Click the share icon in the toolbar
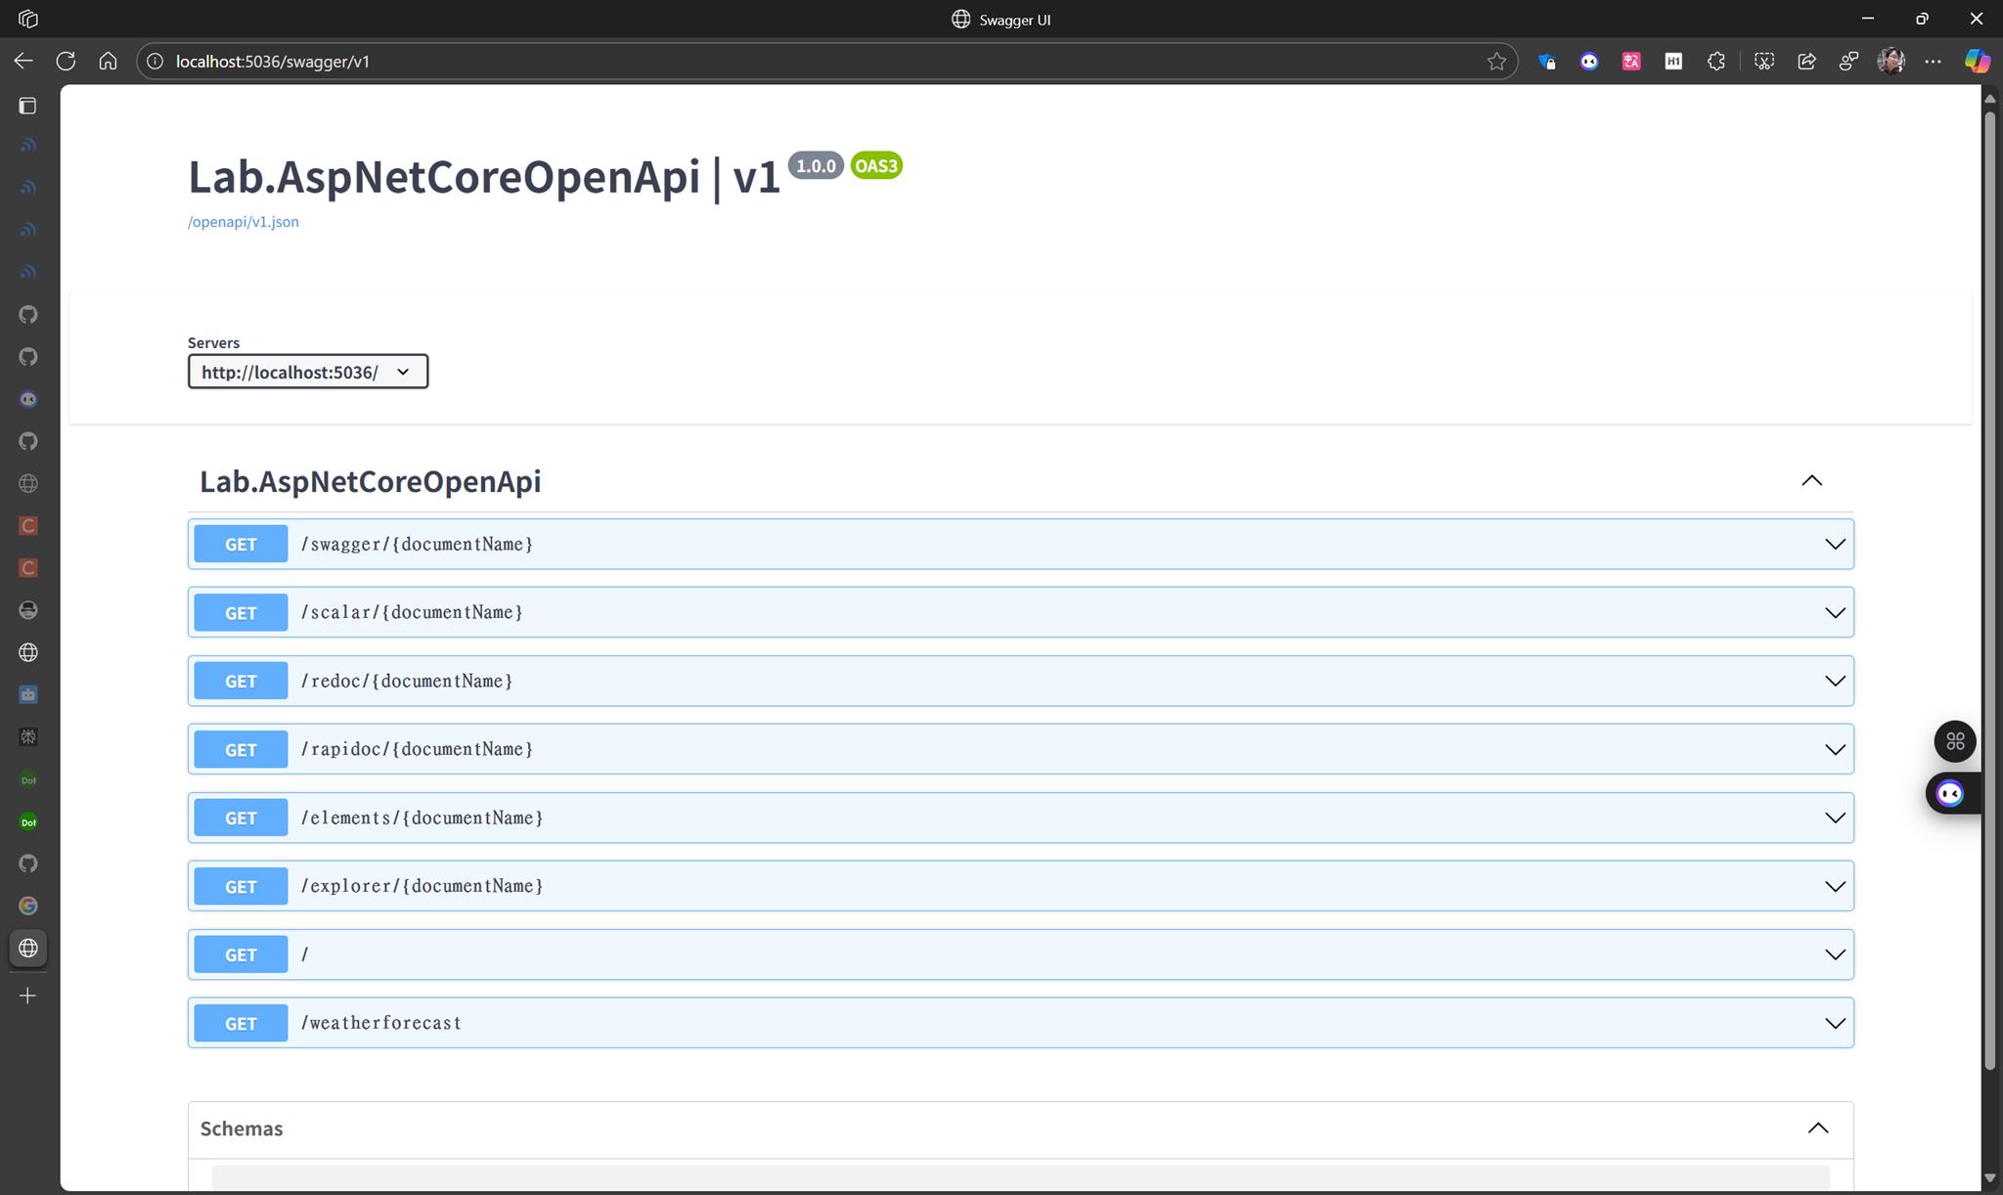 (x=1805, y=61)
